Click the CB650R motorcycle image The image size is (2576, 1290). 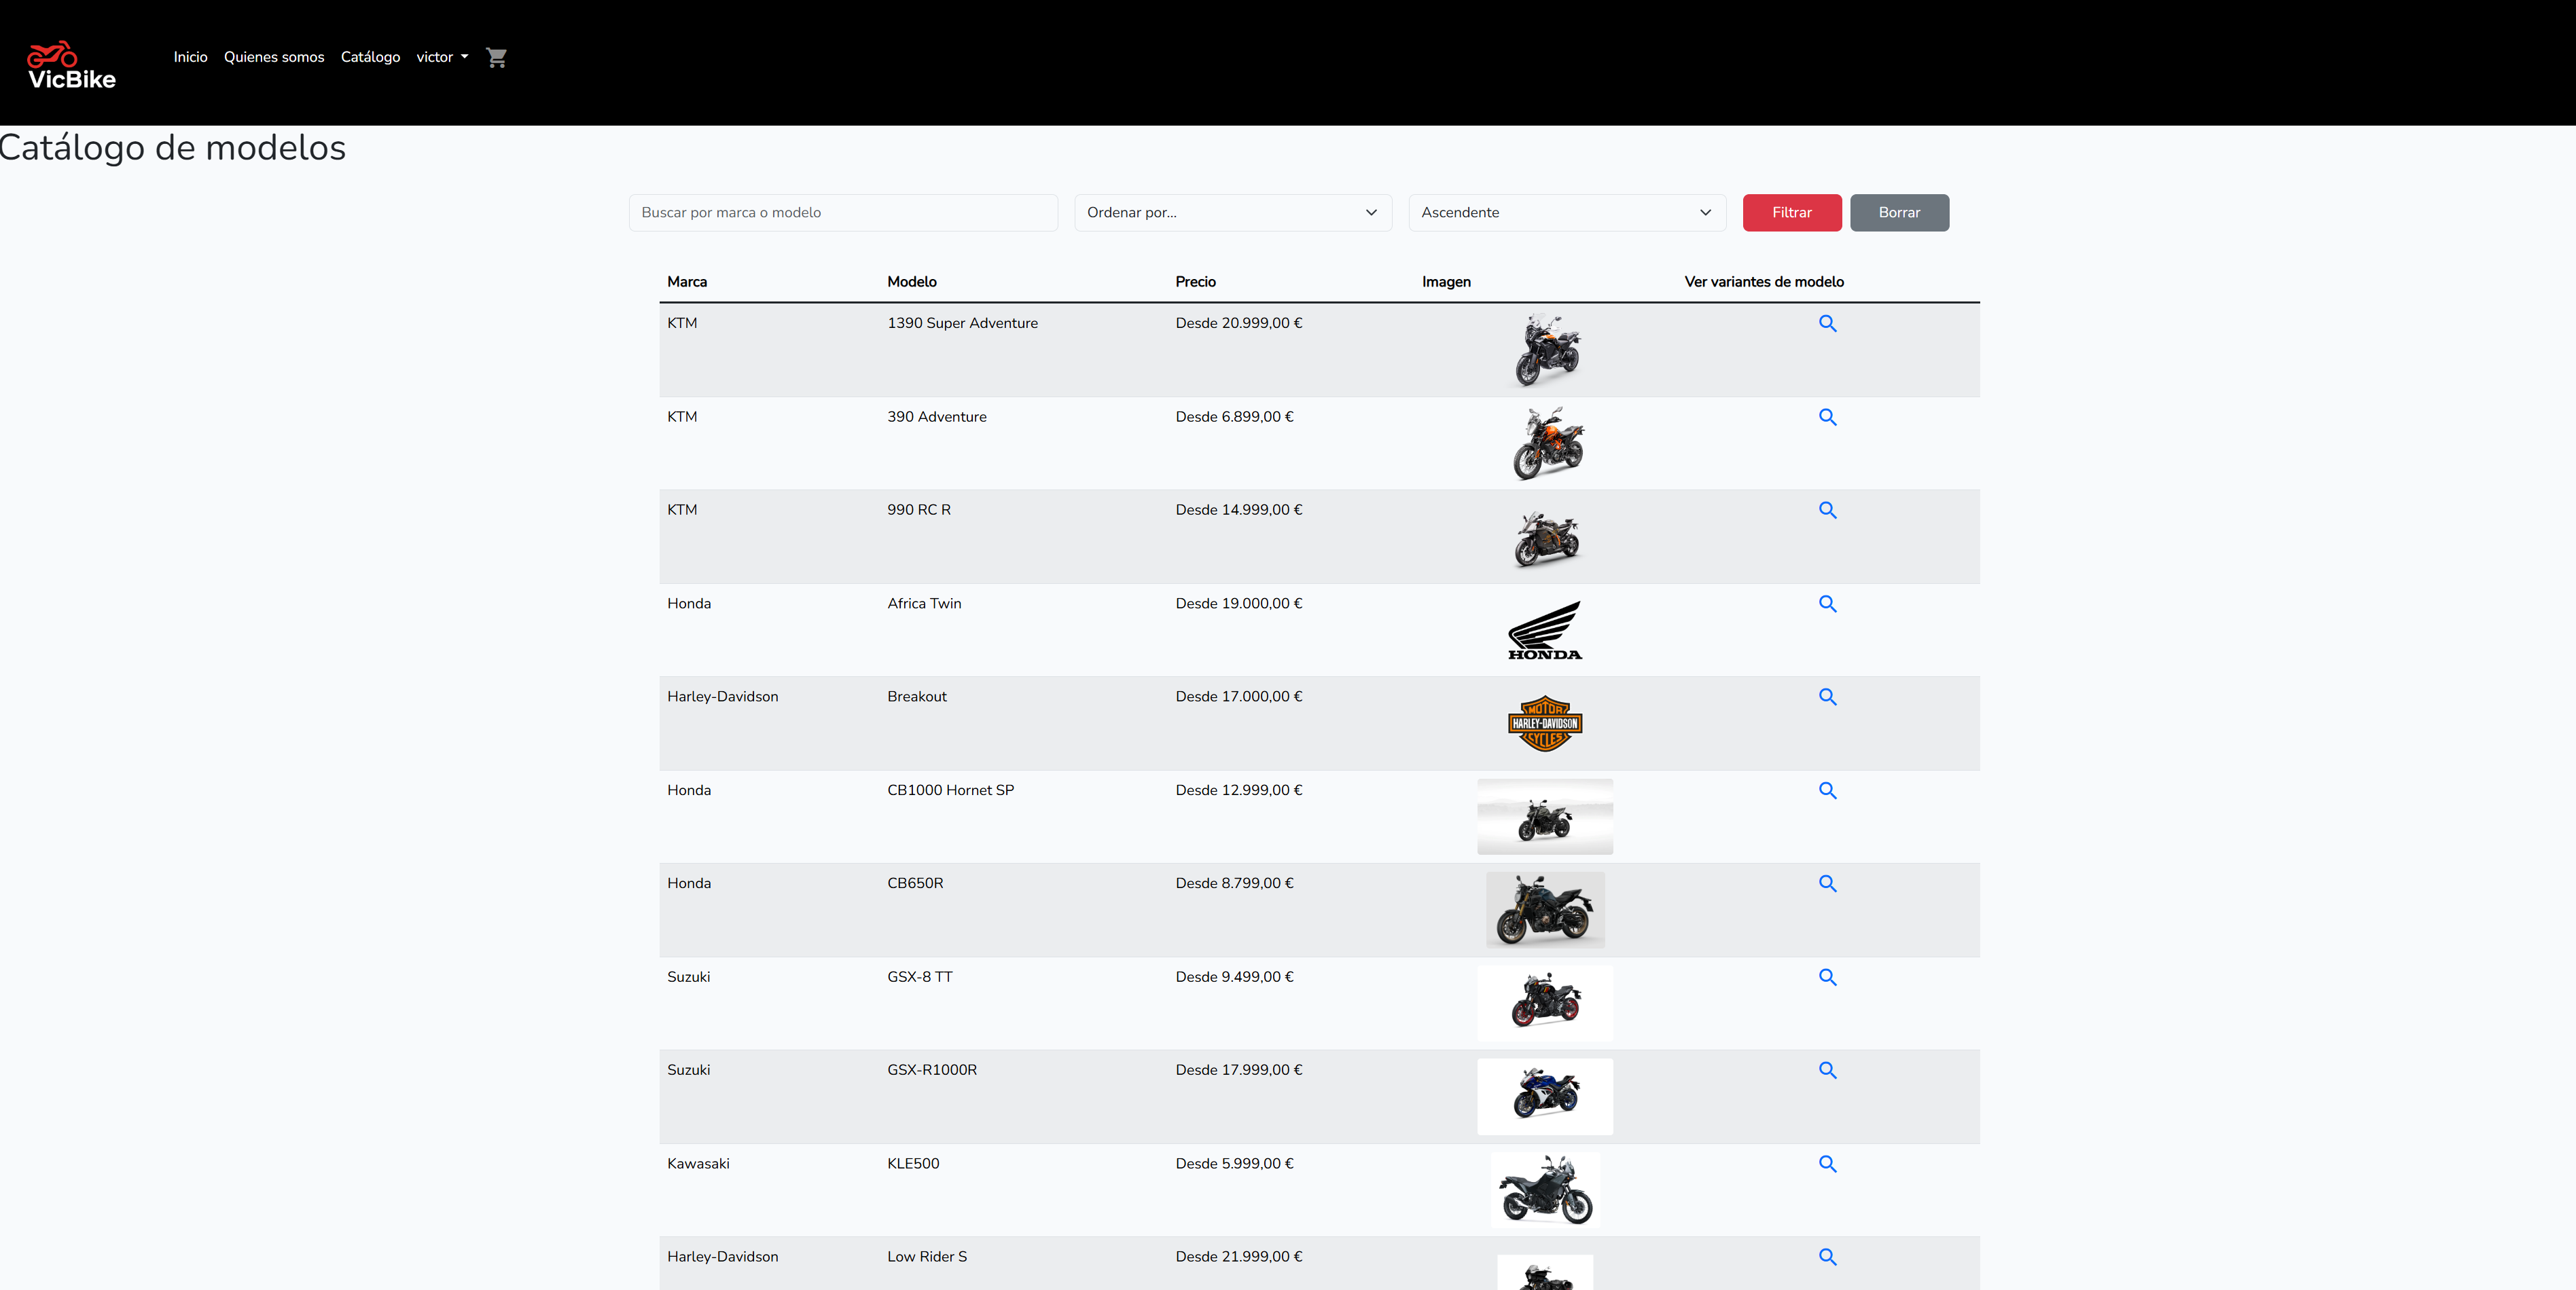(1545, 910)
